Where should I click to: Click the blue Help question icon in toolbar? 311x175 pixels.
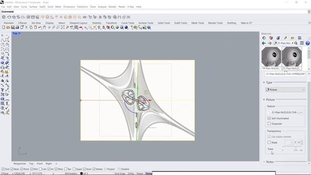(149, 27)
